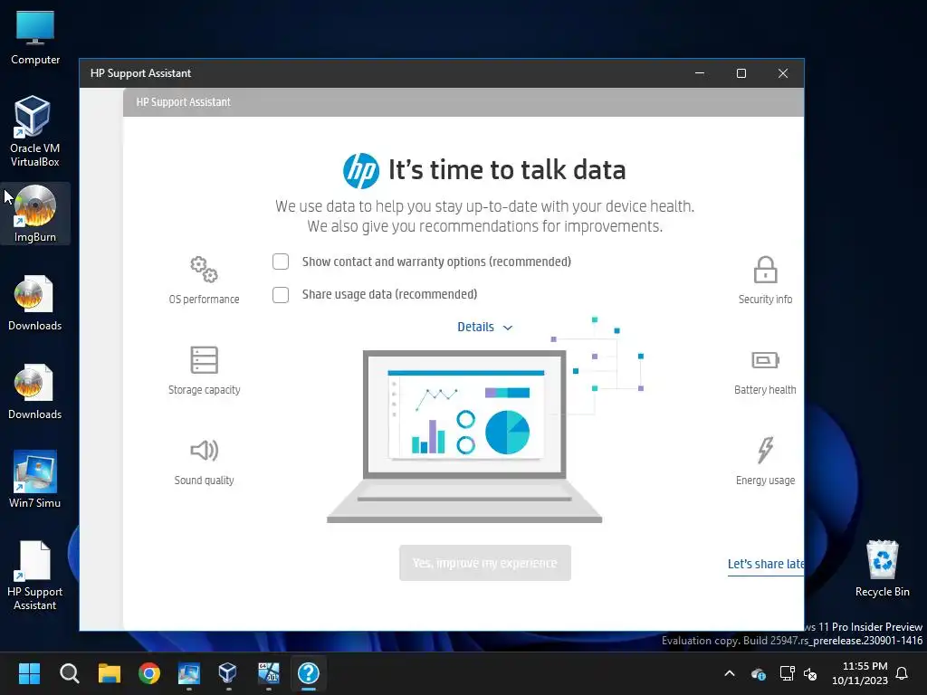Click the 'Sound quality' label
The height and width of the screenshot is (695, 927).
click(204, 481)
